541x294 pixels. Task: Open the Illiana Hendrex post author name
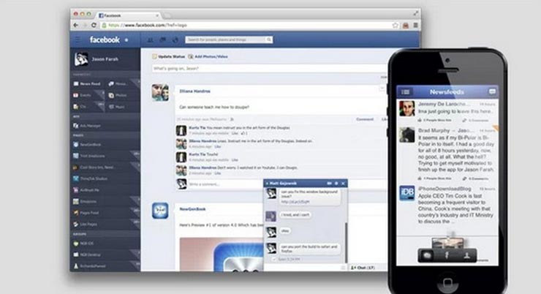(195, 91)
